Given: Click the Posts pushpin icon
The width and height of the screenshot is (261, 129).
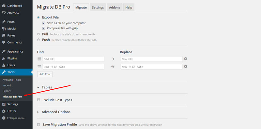Looking at the screenshot, I should click(x=4, y=22).
